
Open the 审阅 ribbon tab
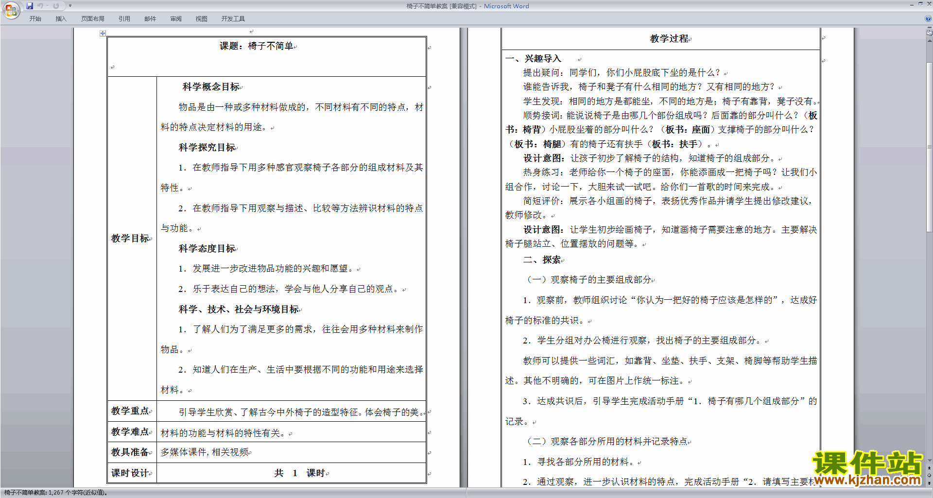click(176, 19)
